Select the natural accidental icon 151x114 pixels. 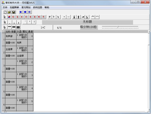[58, 17]
